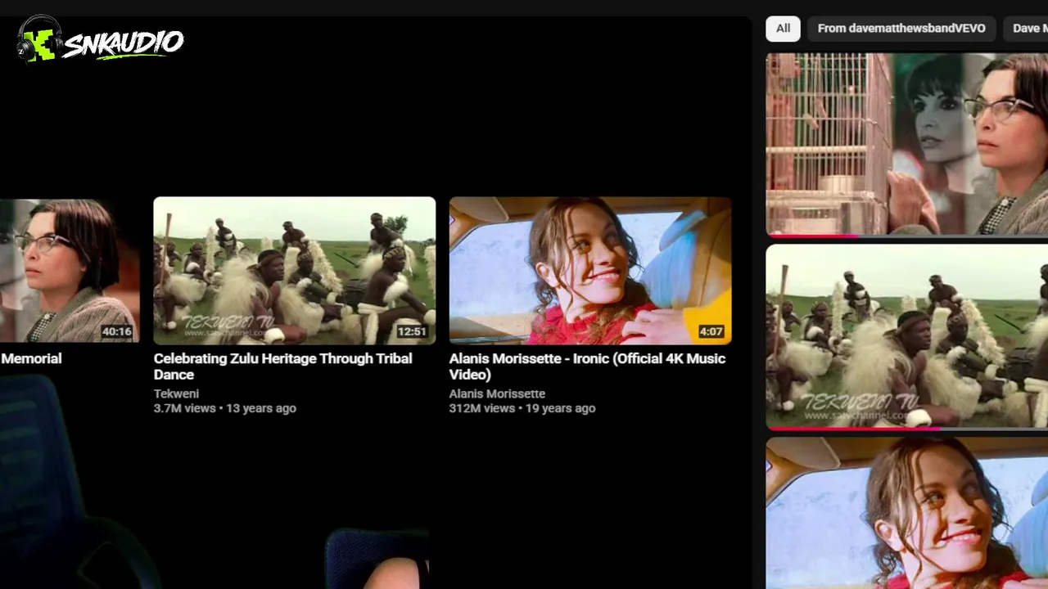Select the "From davematthewsbandVEVO" filter chip
The image size is (1048, 589).
point(901,29)
